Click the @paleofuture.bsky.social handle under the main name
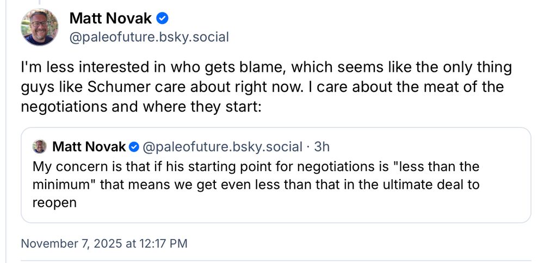Image resolution: width=544 pixels, height=263 pixels. pyautogui.click(x=149, y=37)
